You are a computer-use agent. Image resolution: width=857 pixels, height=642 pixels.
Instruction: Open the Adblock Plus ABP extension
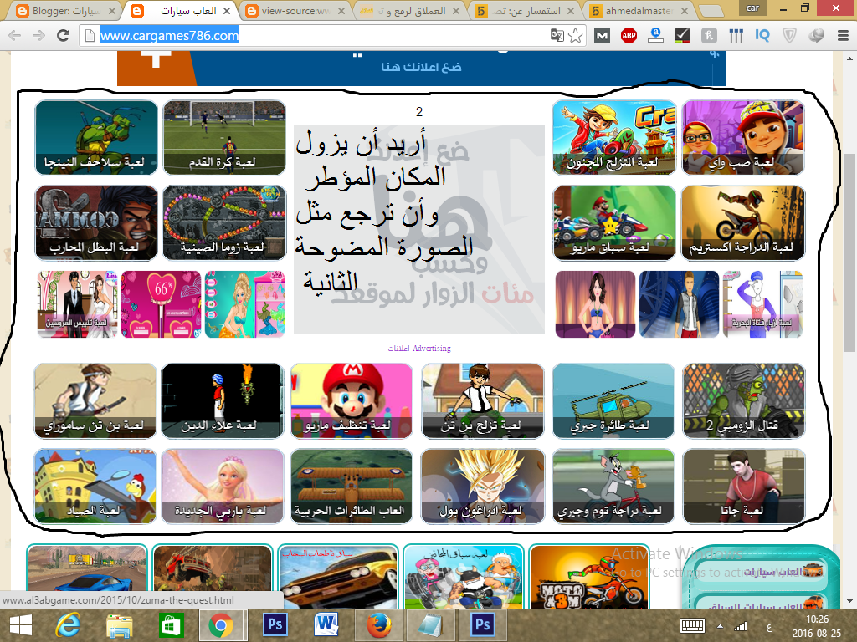[x=629, y=36]
